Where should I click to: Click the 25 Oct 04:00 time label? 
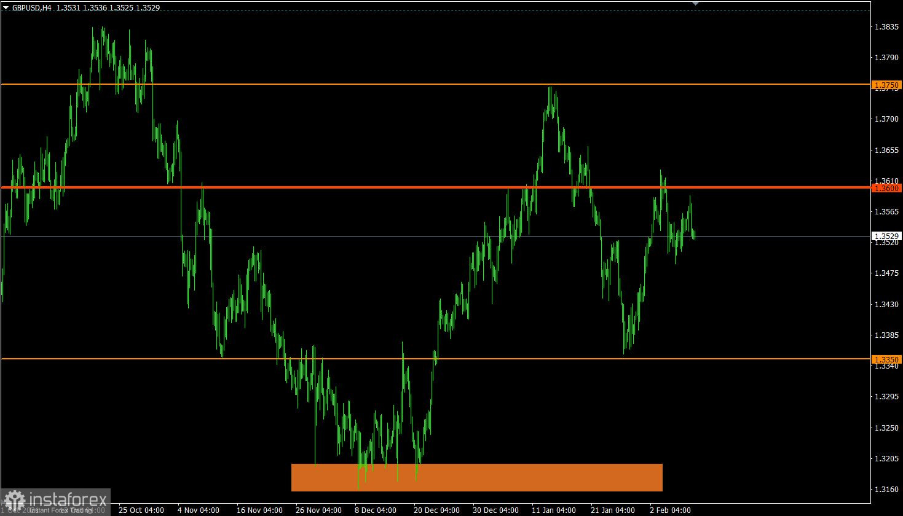(x=141, y=510)
